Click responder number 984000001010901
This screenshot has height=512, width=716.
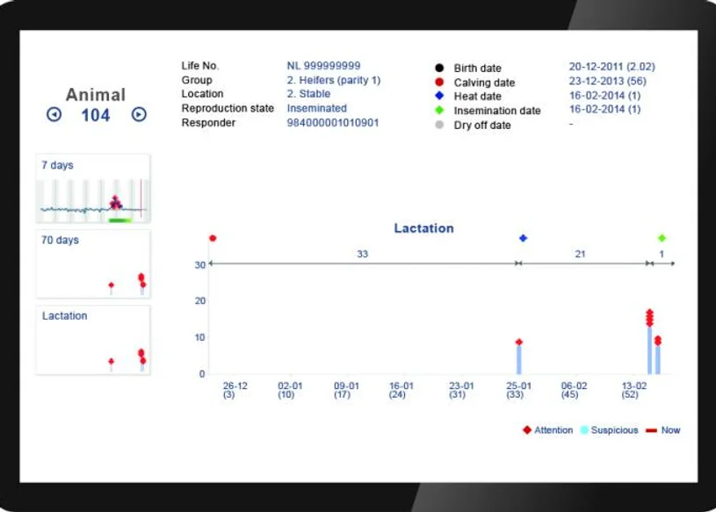coord(332,122)
